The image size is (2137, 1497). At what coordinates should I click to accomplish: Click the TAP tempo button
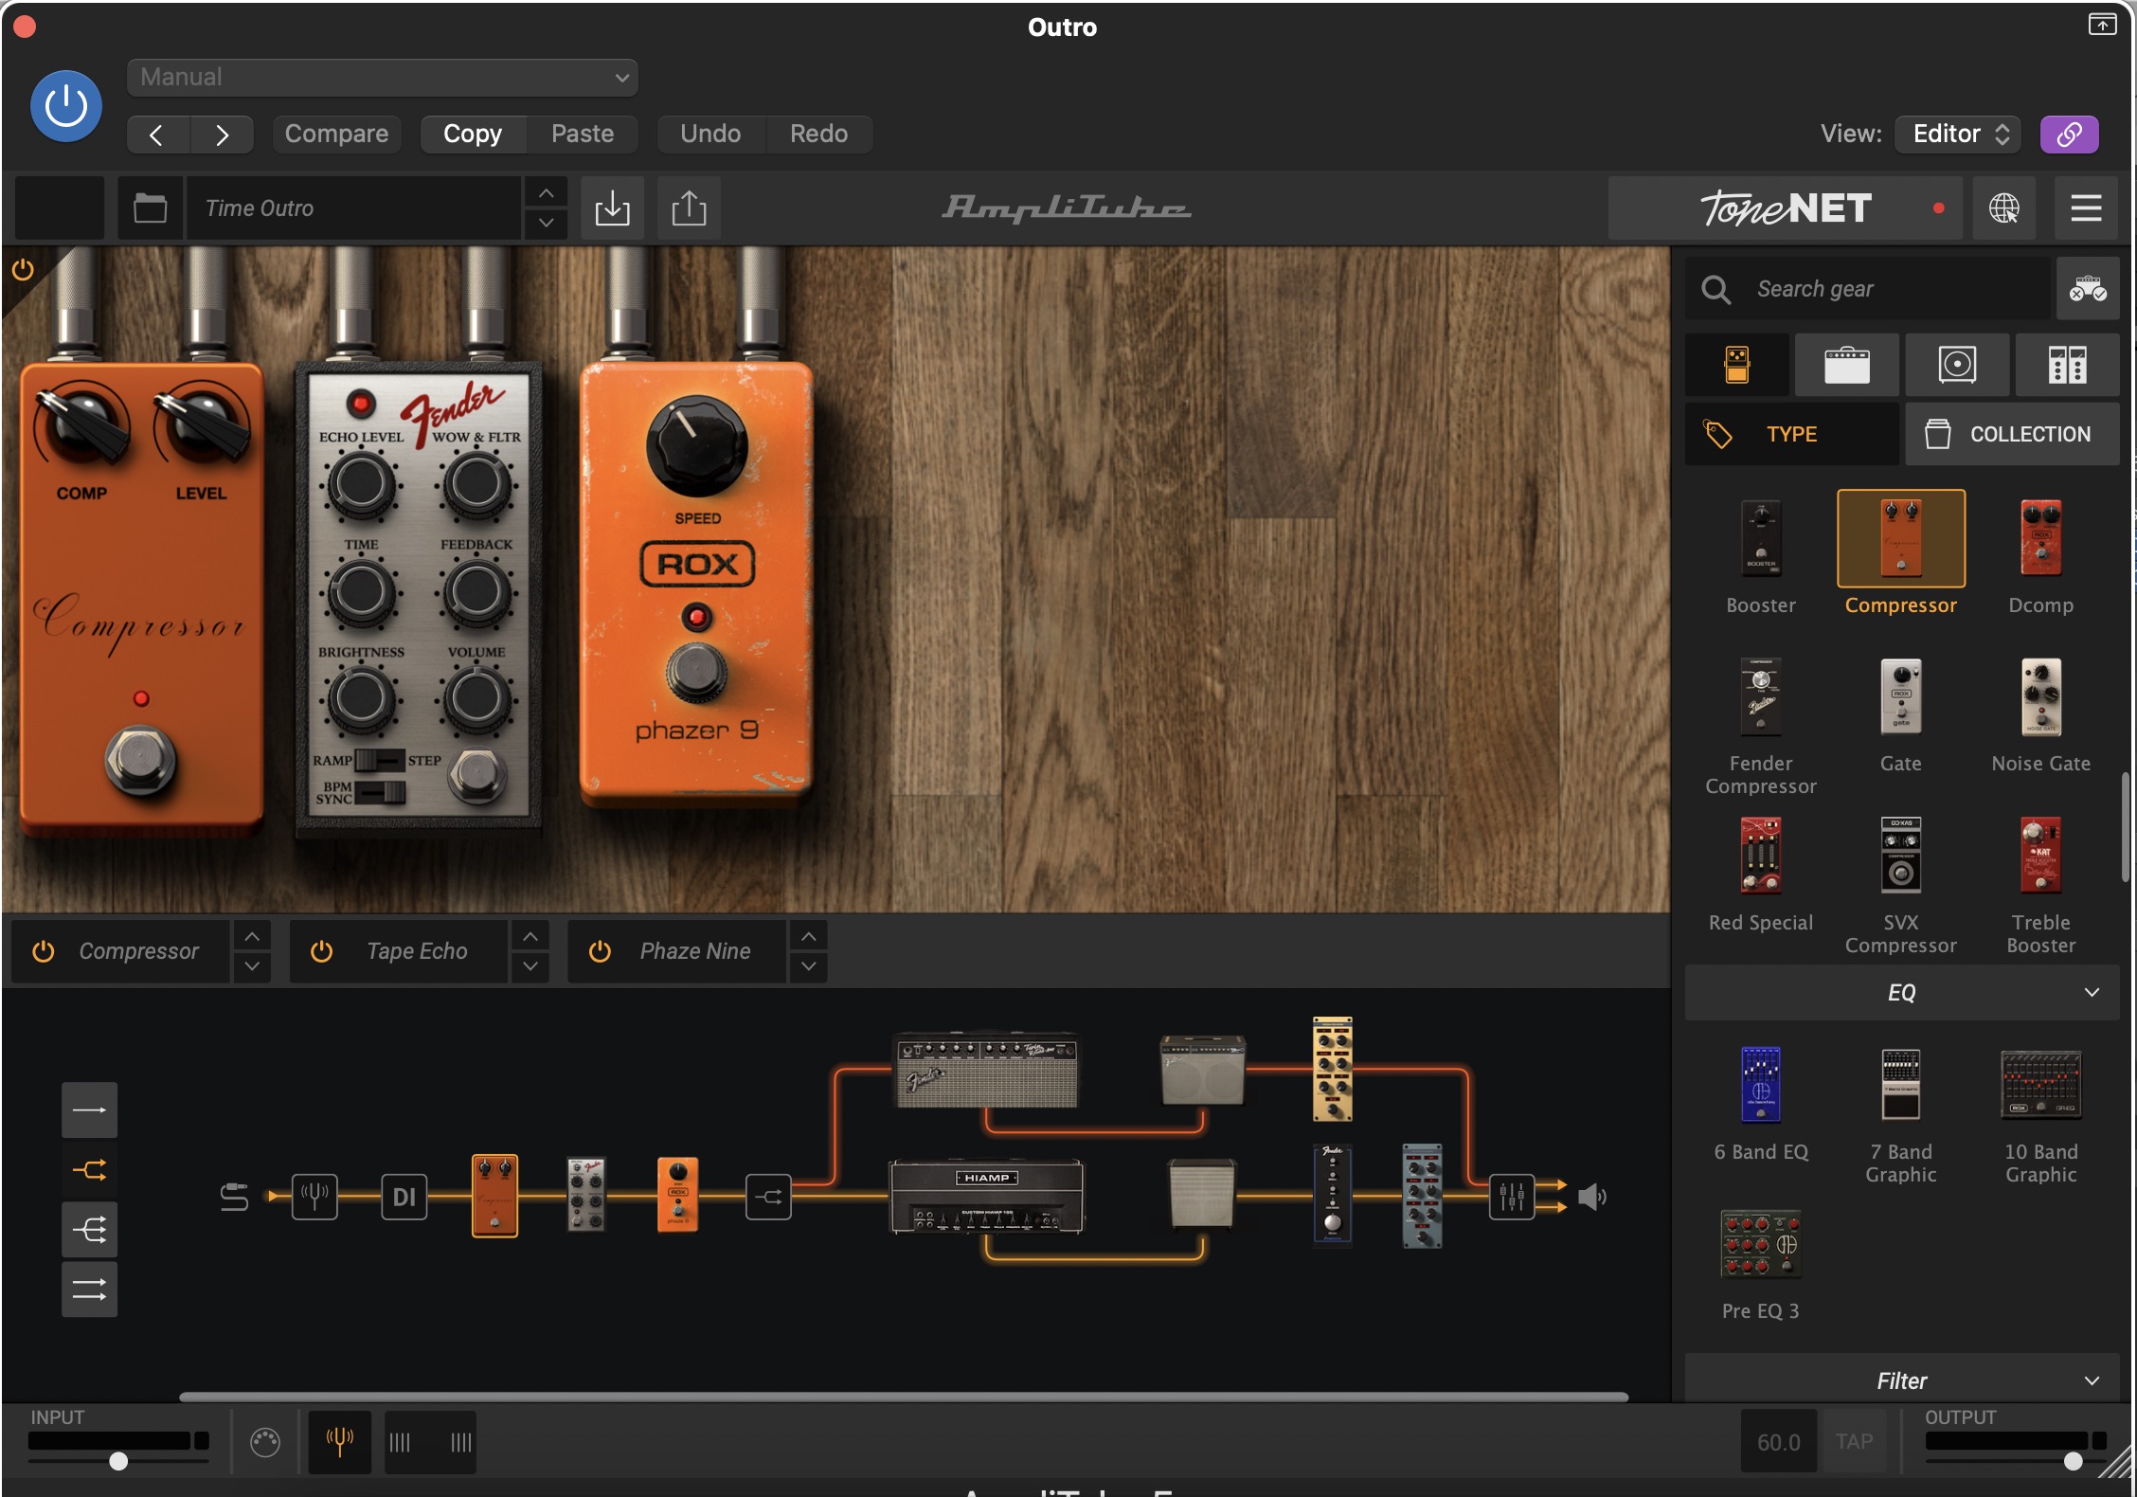click(x=1854, y=1441)
